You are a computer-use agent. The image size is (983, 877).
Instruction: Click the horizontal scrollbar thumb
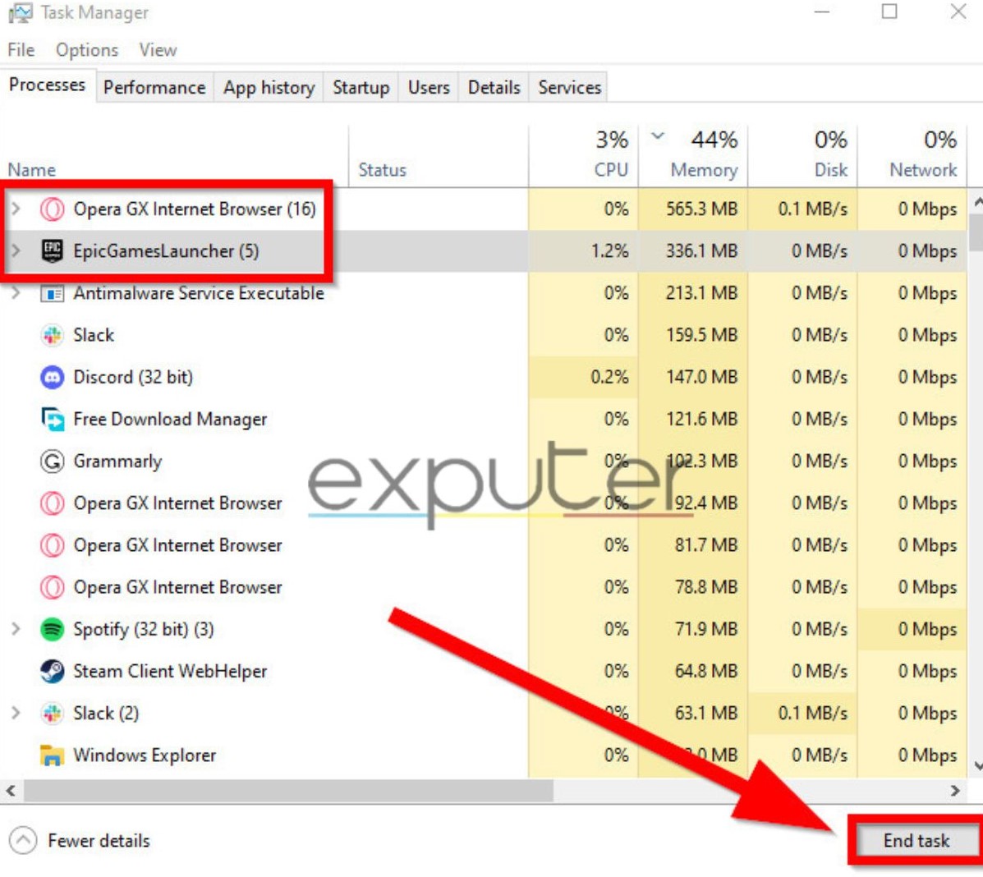[288, 791]
